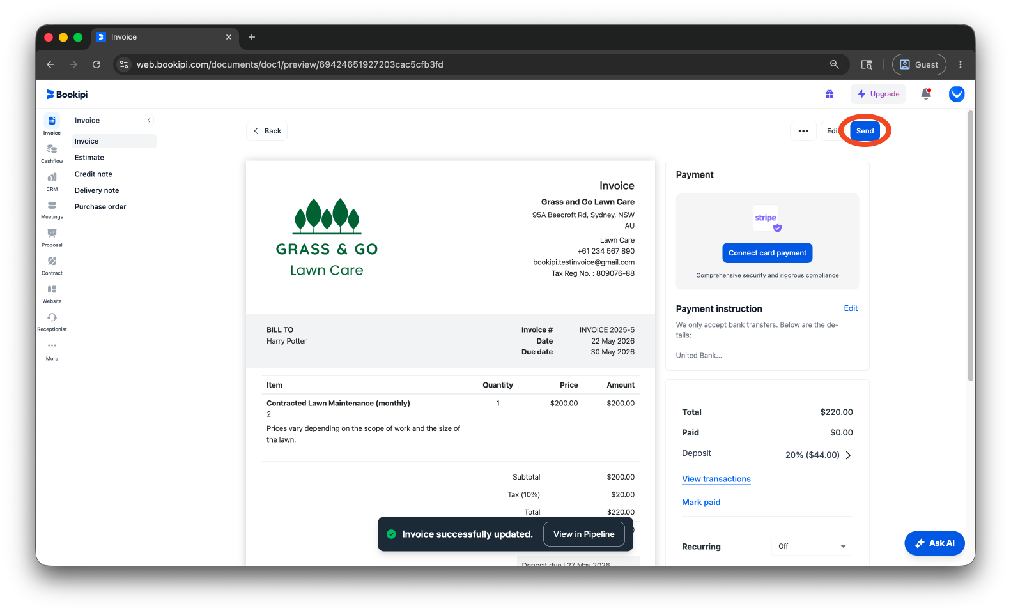Go back in browser history
1011x613 pixels.
click(x=50, y=64)
